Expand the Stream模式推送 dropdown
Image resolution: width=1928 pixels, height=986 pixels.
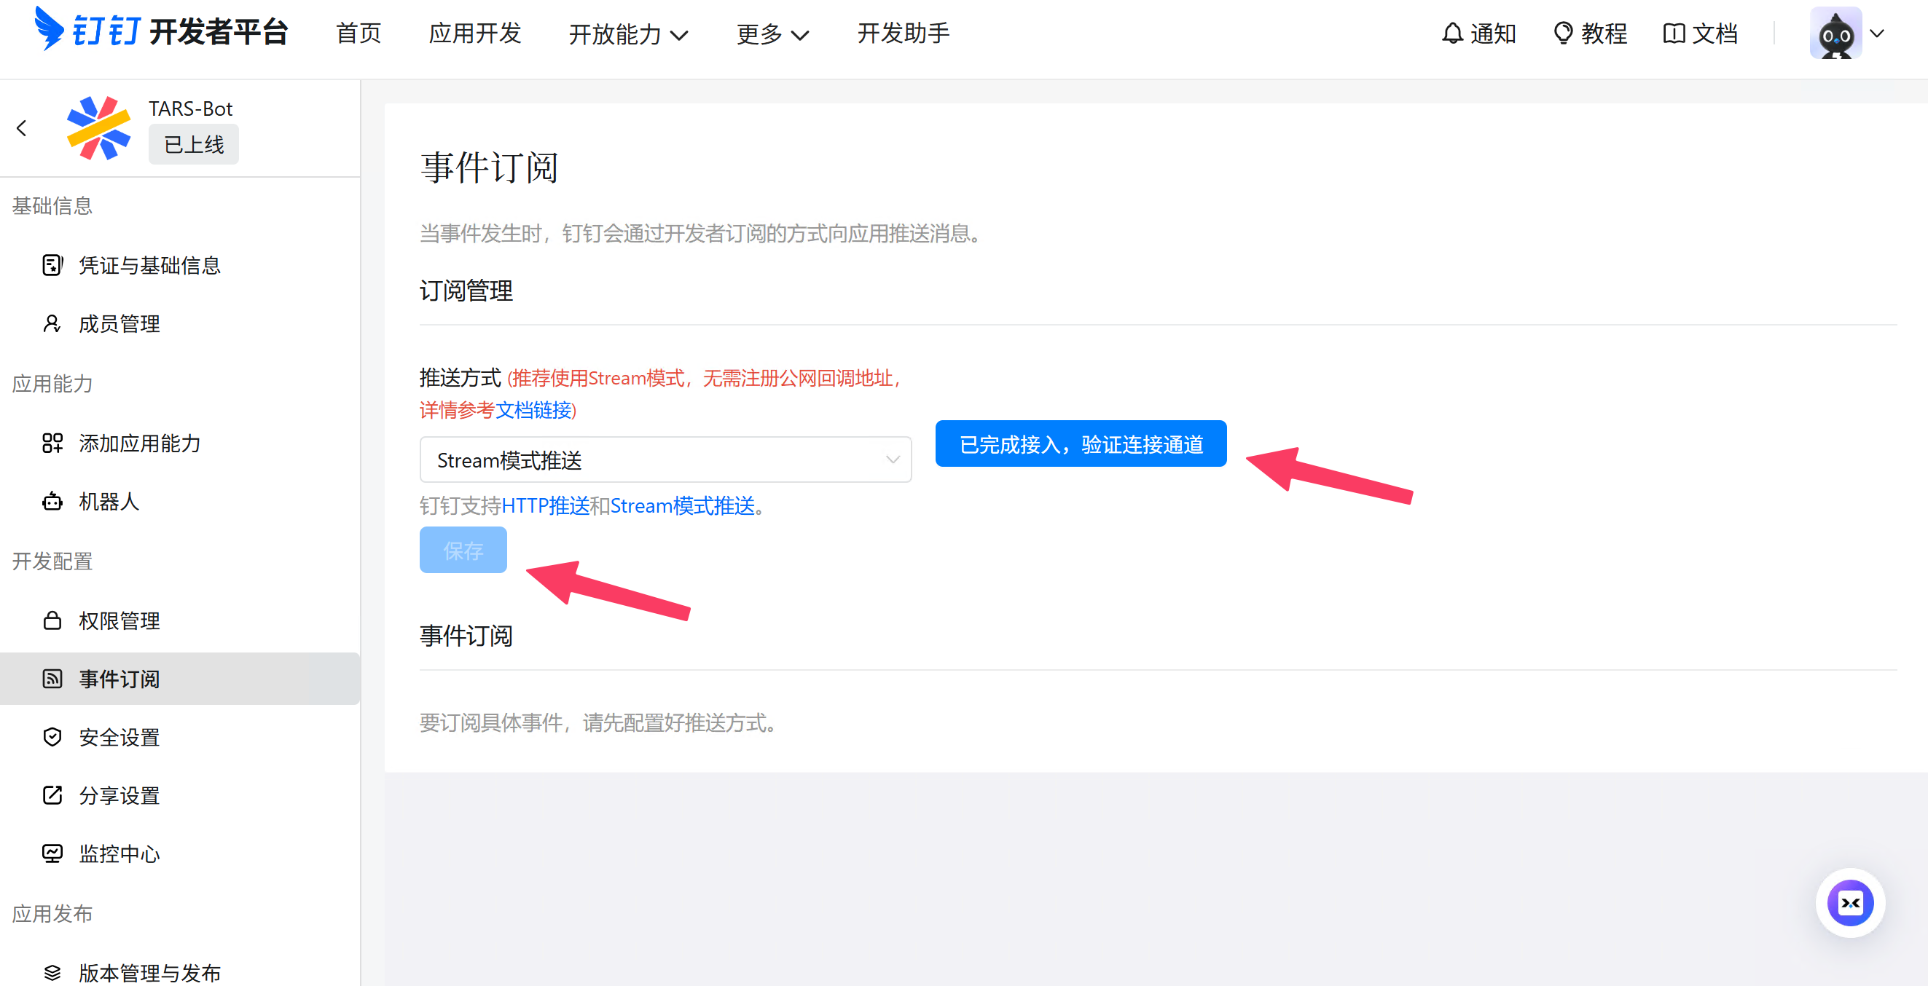pyautogui.click(x=665, y=460)
